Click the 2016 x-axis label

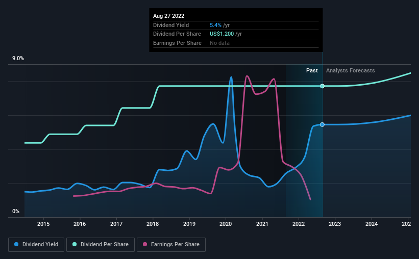(80, 224)
